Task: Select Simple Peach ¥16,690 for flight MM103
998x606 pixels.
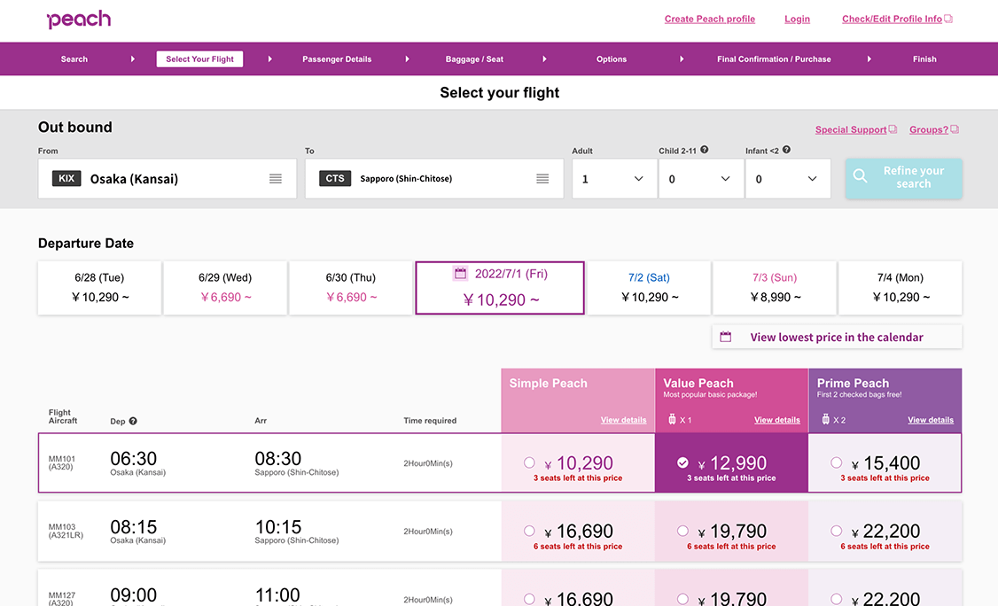Action: [x=529, y=531]
